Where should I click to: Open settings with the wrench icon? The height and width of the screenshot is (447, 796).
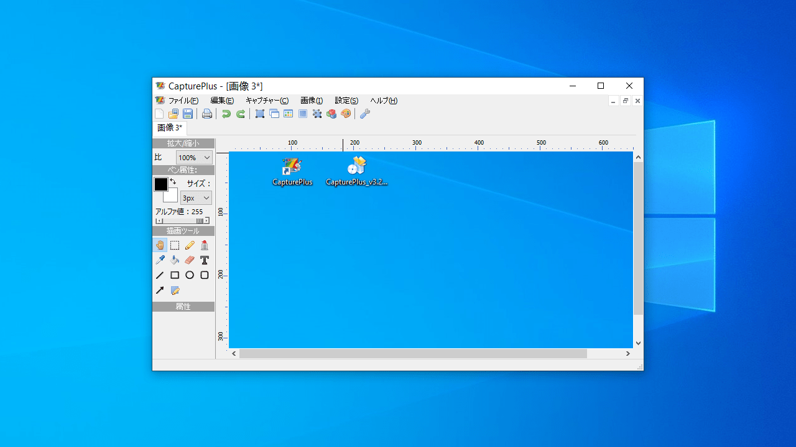click(x=365, y=114)
